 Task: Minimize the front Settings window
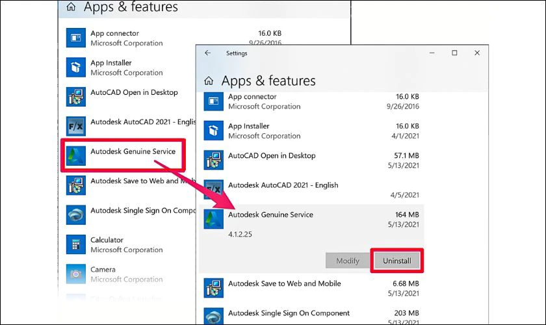click(432, 53)
